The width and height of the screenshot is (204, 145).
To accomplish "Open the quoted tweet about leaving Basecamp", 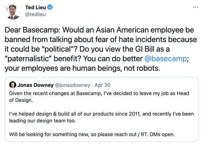I will [102, 109].
